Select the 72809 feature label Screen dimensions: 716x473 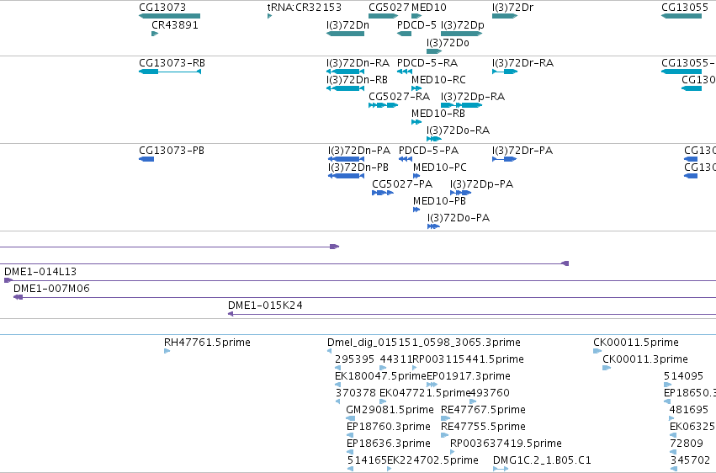(x=687, y=444)
